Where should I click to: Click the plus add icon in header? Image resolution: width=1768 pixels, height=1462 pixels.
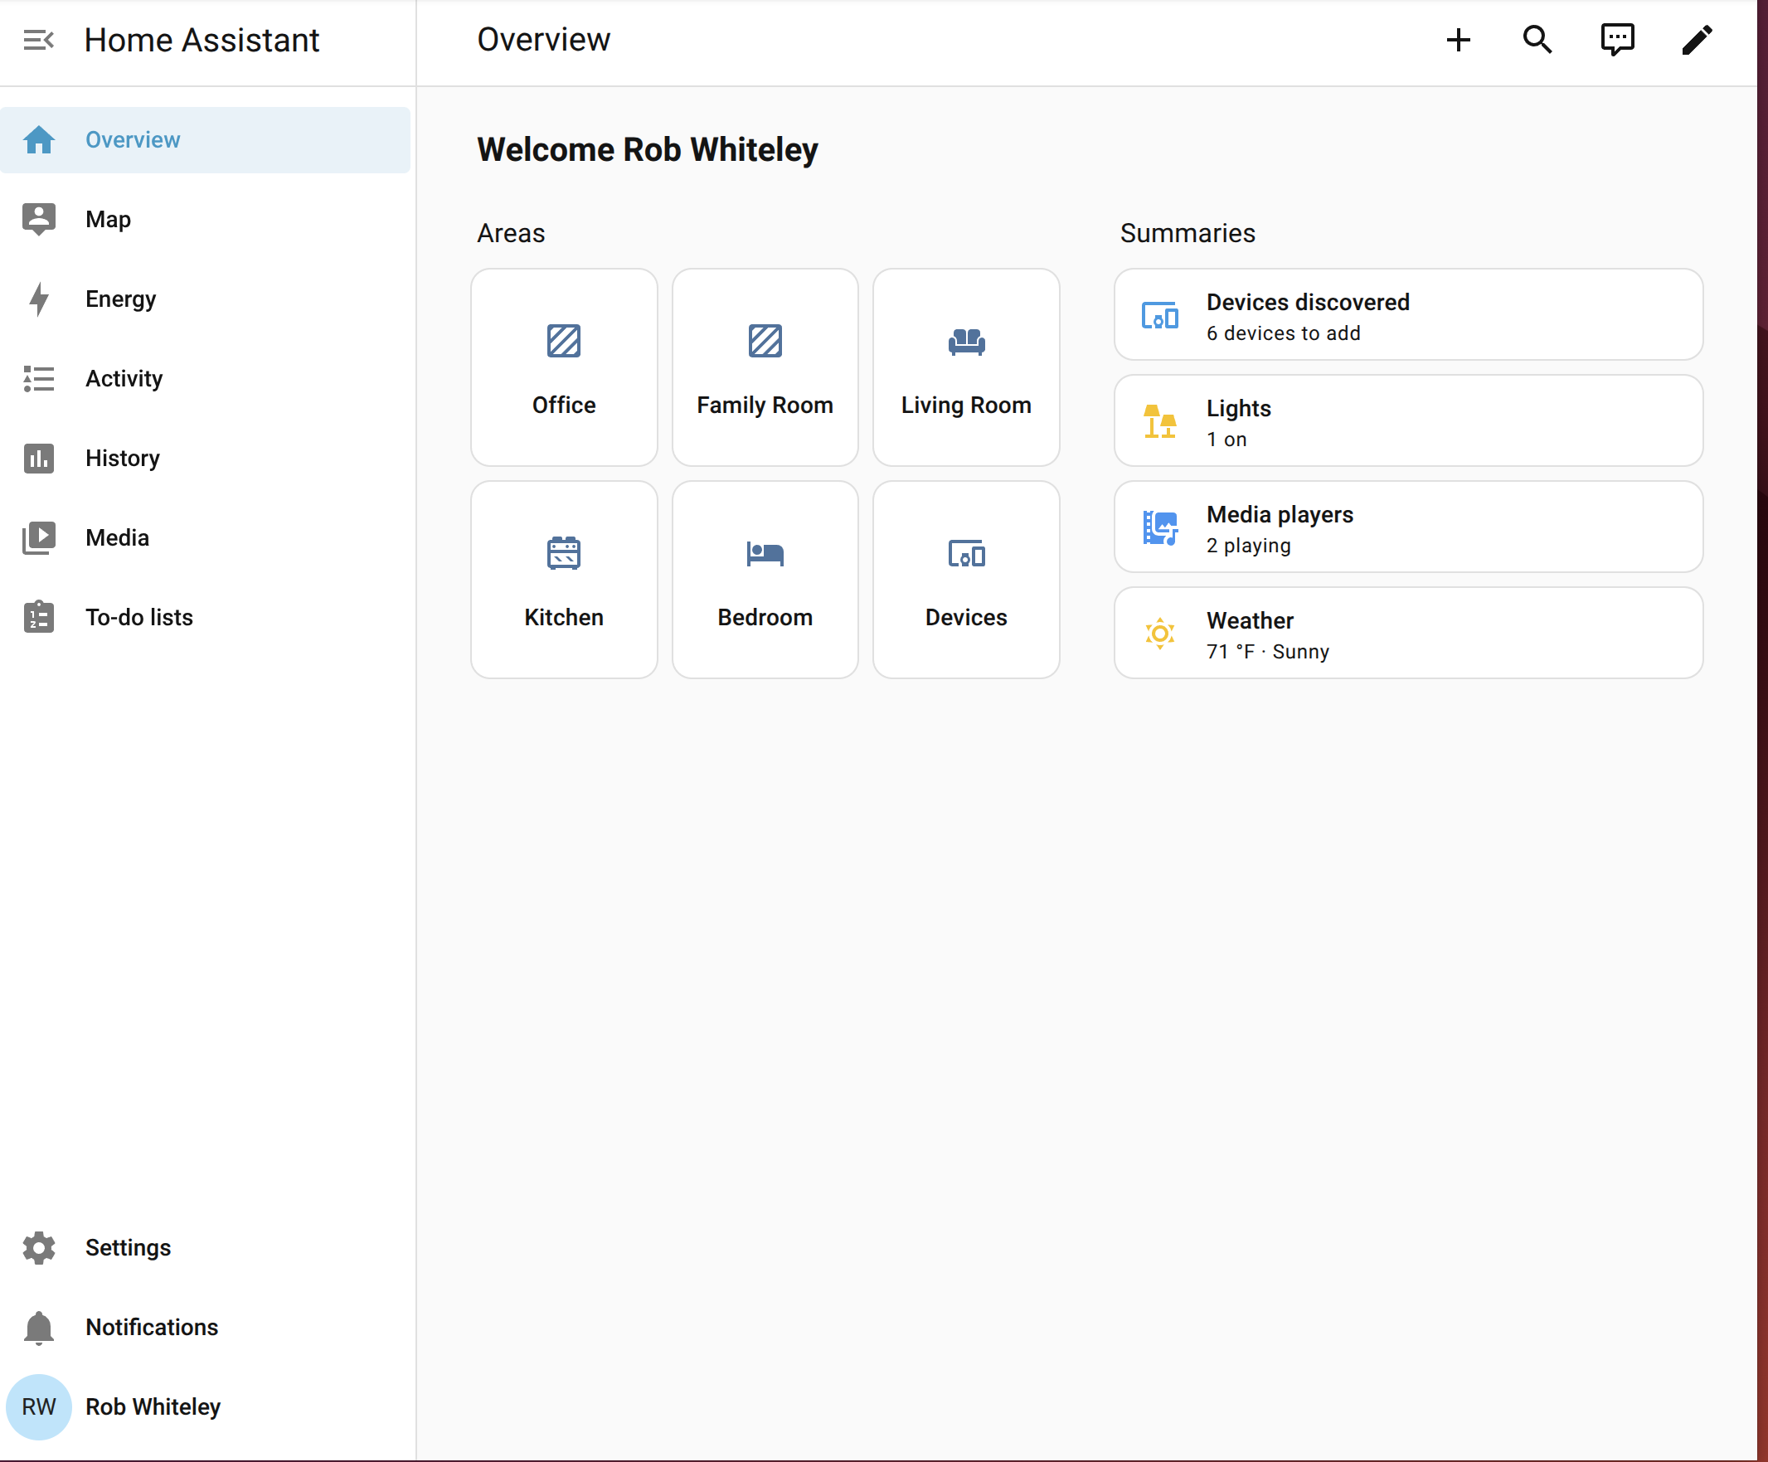pyautogui.click(x=1458, y=40)
